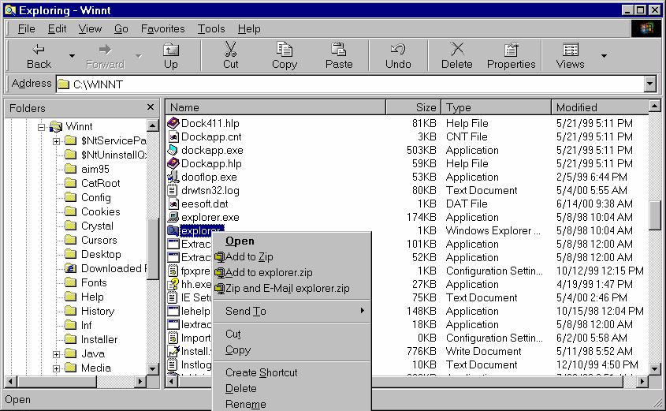Choose Open in the context menu
The image size is (666, 411).
[x=292, y=241]
